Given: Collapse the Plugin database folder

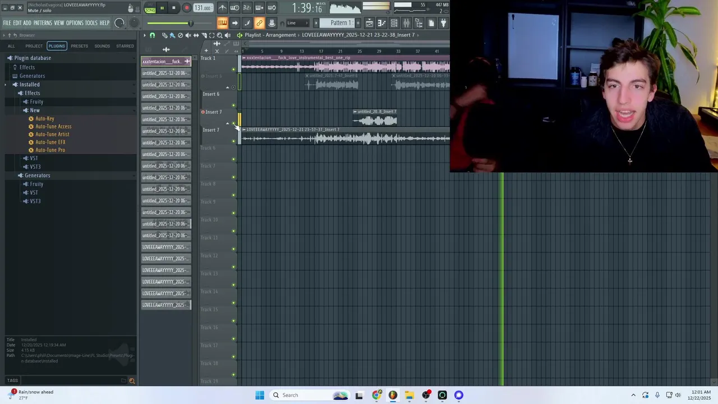Looking at the screenshot, I should click(33, 58).
